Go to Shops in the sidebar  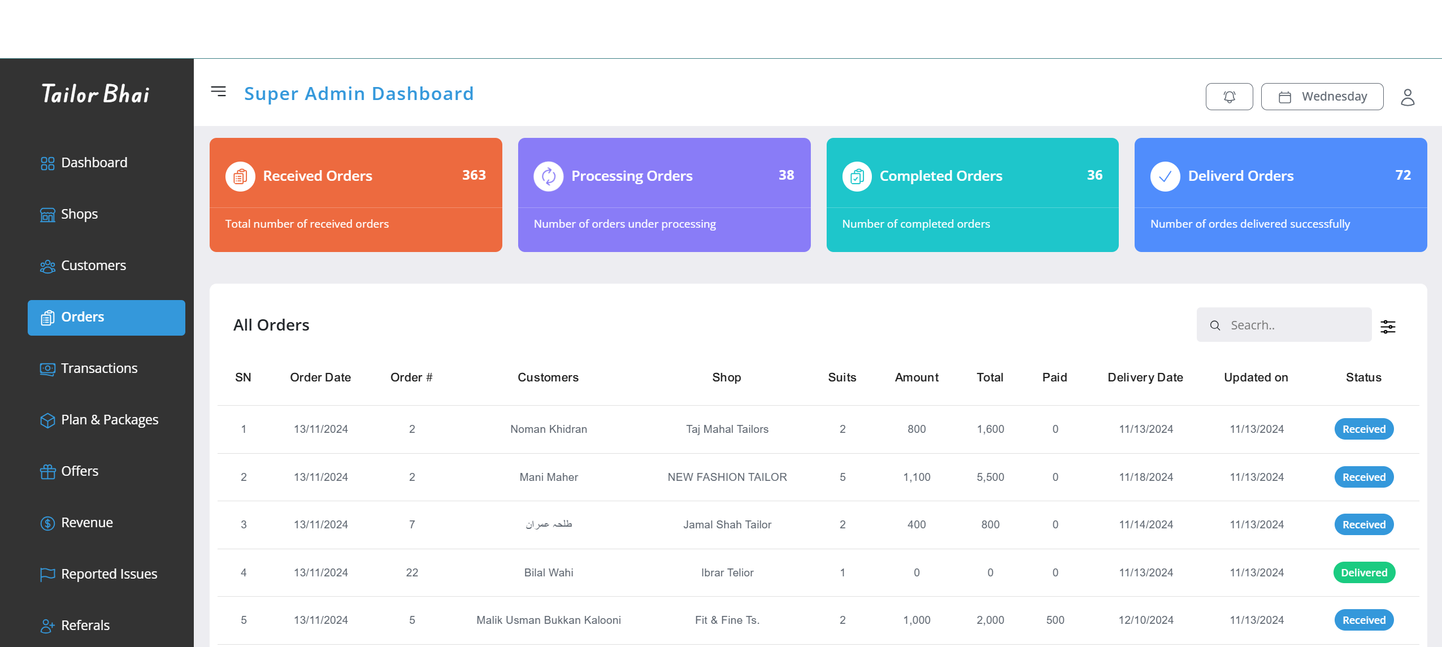79,214
